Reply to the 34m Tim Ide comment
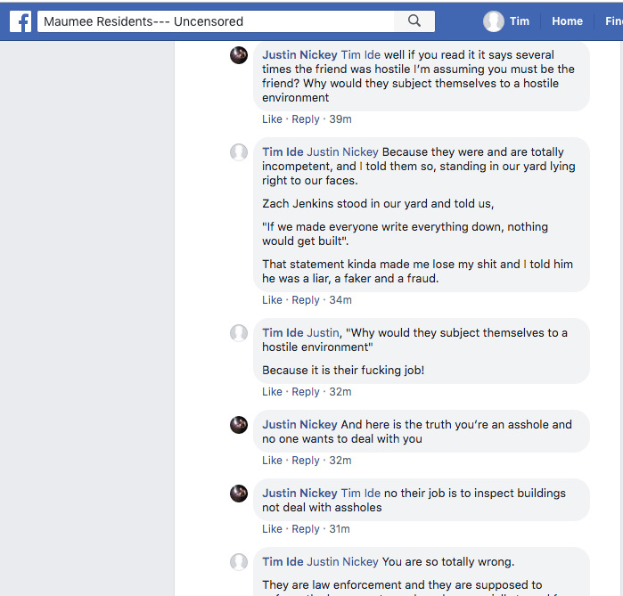This screenshot has width=623, height=596. pyautogui.click(x=306, y=300)
